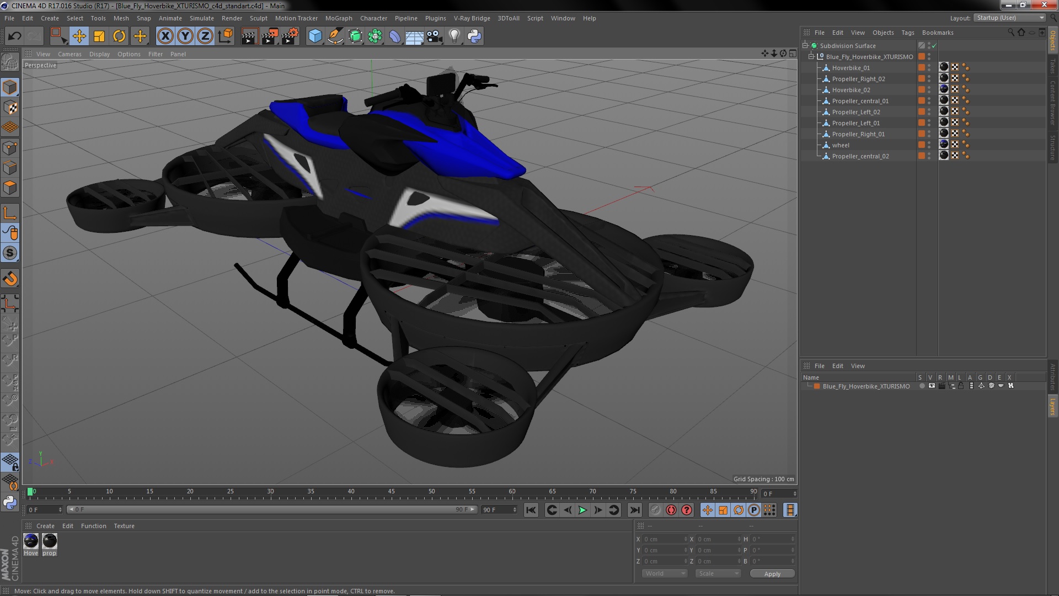1059x596 pixels.
Task: Open the Render menu
Action: coord(232,18)
